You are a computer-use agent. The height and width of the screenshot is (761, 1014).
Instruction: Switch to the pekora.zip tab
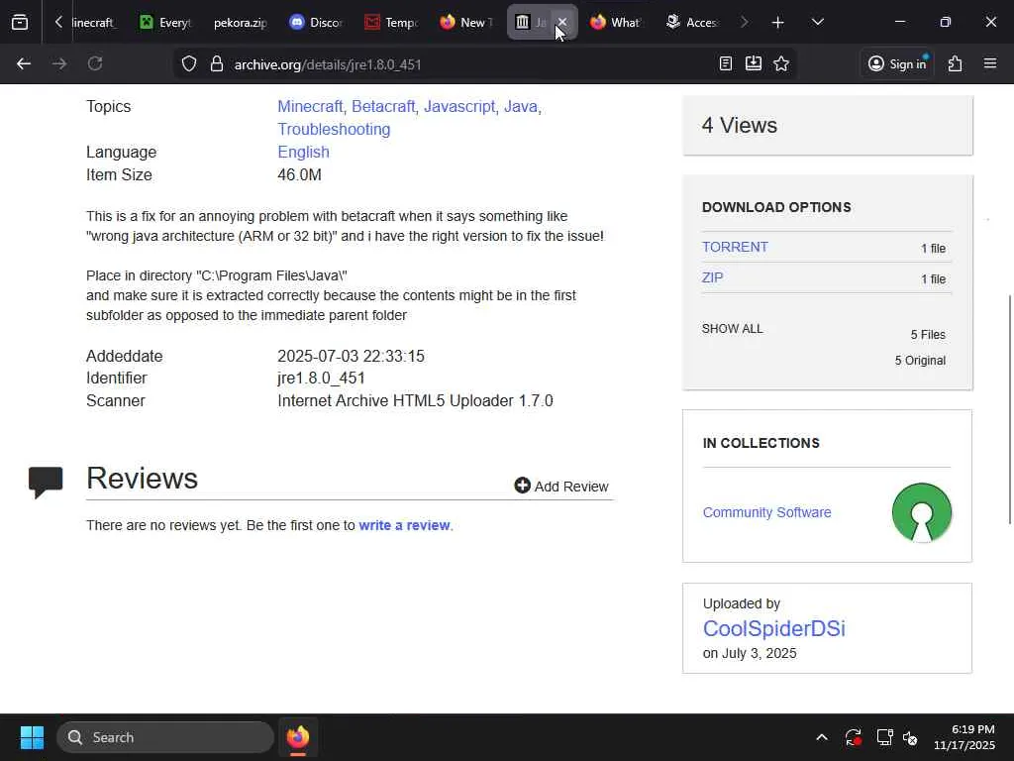[240, 23]
